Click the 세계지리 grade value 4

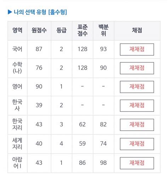pyautogui.click(x=61, y=144)
